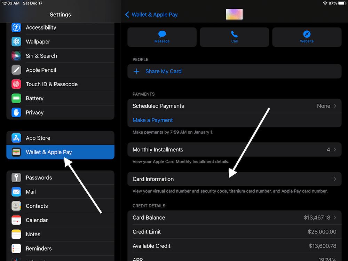Select the Notes settings row
The width and height of the screenshot is (348, 261).
[60, 235]
